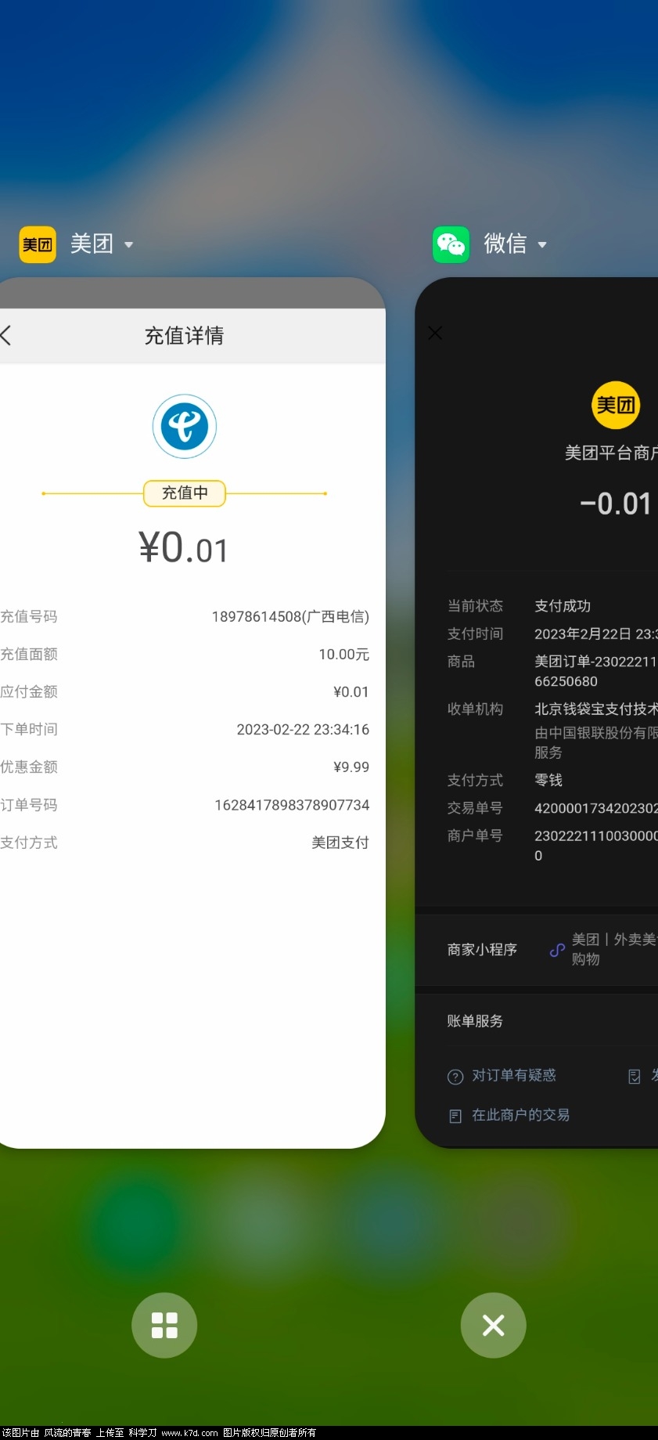Clear all recent apps with X button
This screenshot has width=658, height=1440.
coord(493,1325)
